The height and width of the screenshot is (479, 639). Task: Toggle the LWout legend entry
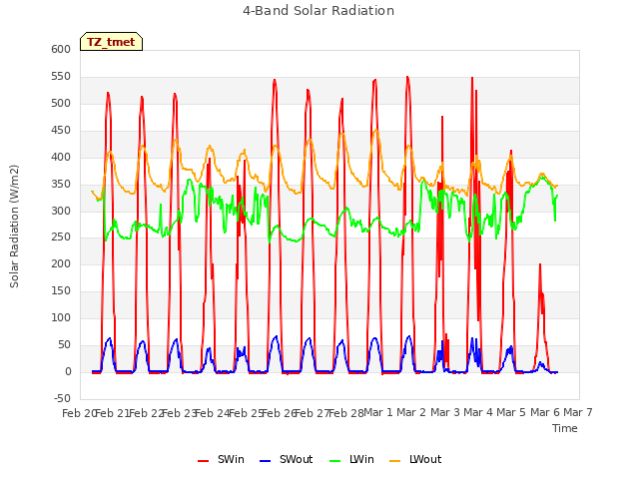[415, 459]
